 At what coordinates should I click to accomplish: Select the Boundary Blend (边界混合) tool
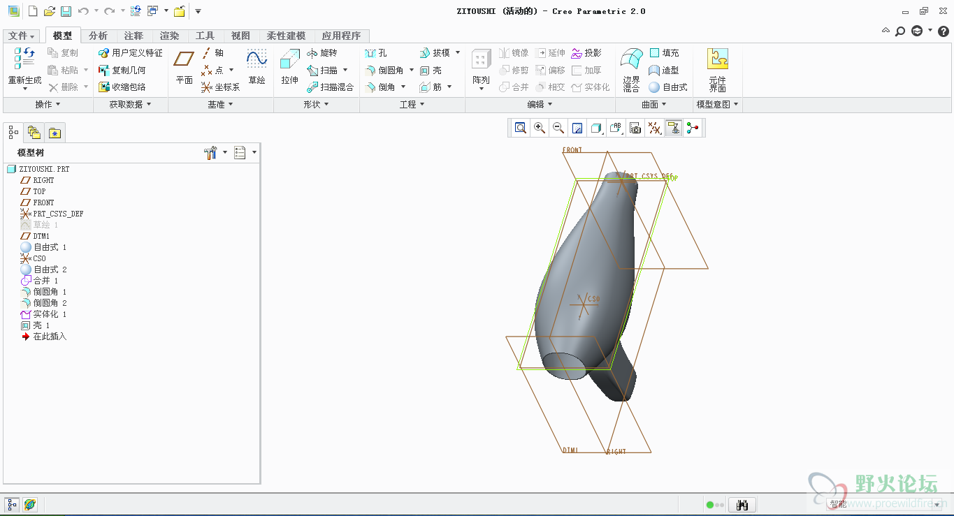point(632,70)
